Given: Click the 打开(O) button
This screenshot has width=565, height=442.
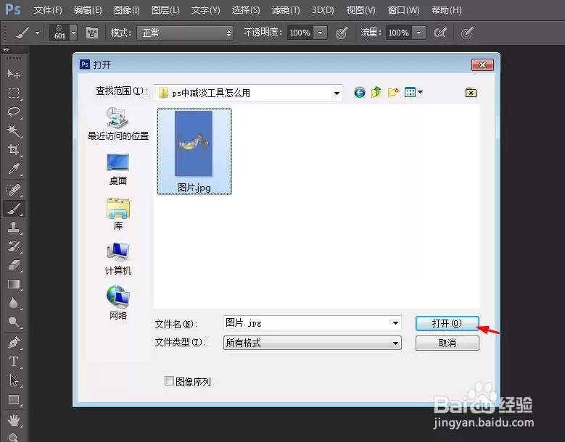Looking at the screenshot, I should pos(448,323).
